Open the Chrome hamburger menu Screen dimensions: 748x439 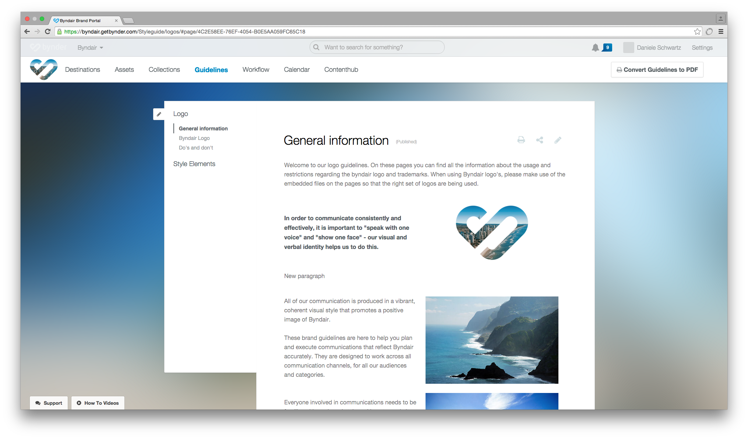click(x=721, y=32)
